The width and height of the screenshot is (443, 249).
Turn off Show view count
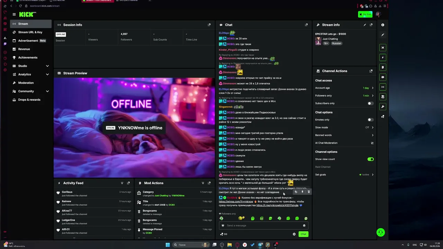(x=371, y=159)
